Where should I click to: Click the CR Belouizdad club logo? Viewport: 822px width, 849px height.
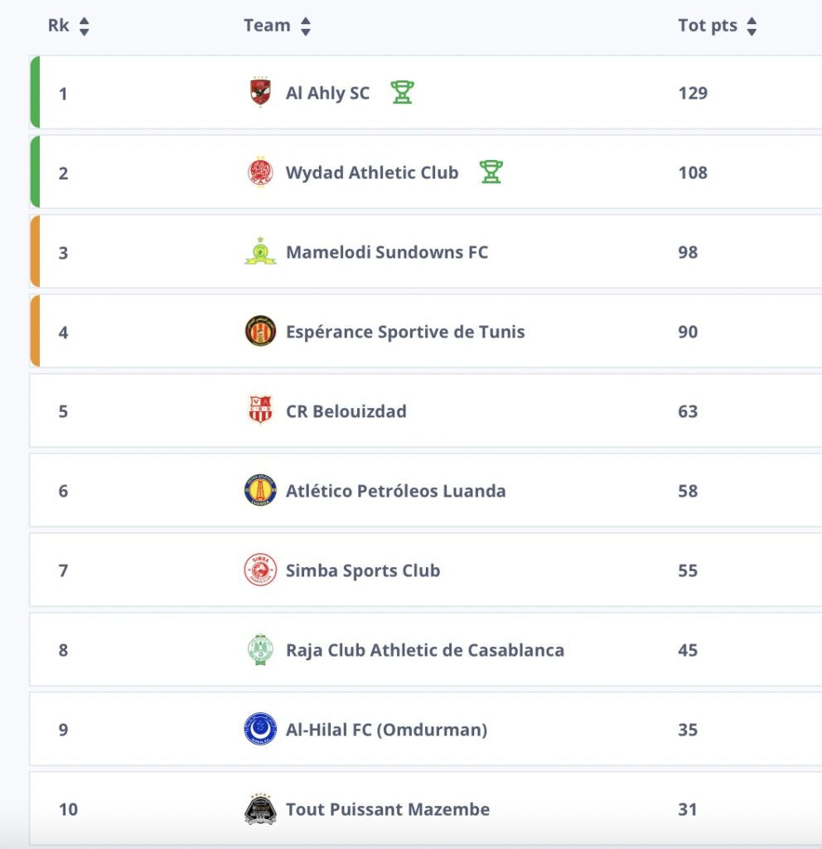point(260,411)
